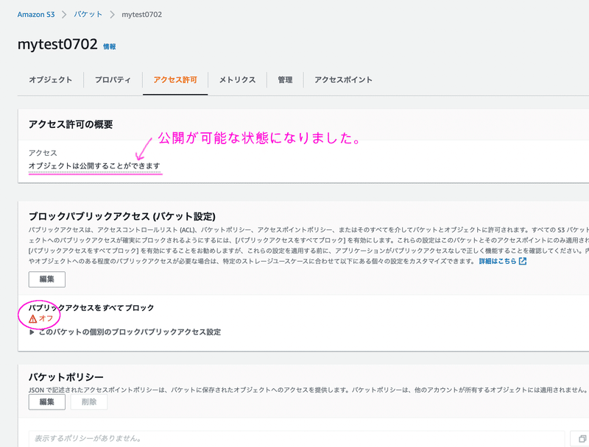Click the copy policy icon button
The height and width of the screenshot is (447, 589).
coord(582,438)
